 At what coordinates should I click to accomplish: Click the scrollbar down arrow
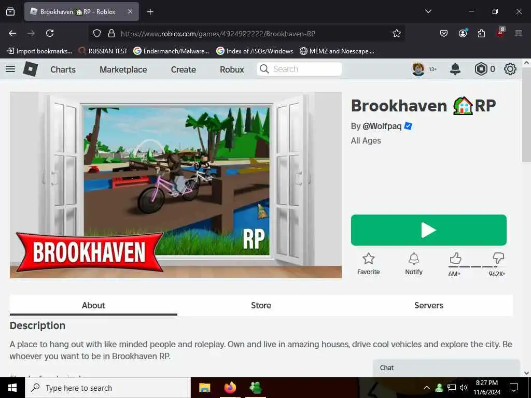(x=527, y=373)
